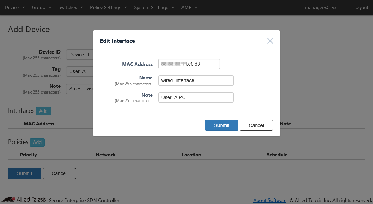Click the Device ID field showing Device_1
The image size is (373, 204).
tap(80, 55)
